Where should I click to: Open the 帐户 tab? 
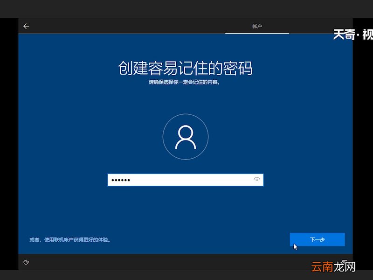[x=257, y=26]
